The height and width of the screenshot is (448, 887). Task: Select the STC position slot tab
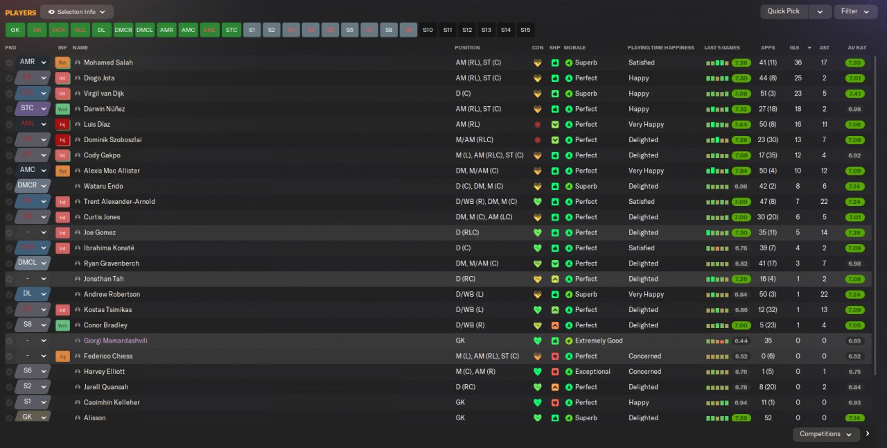231,30
